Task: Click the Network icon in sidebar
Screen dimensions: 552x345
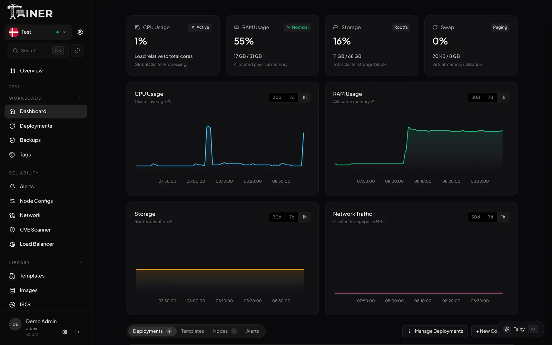Action: point(12,215)
